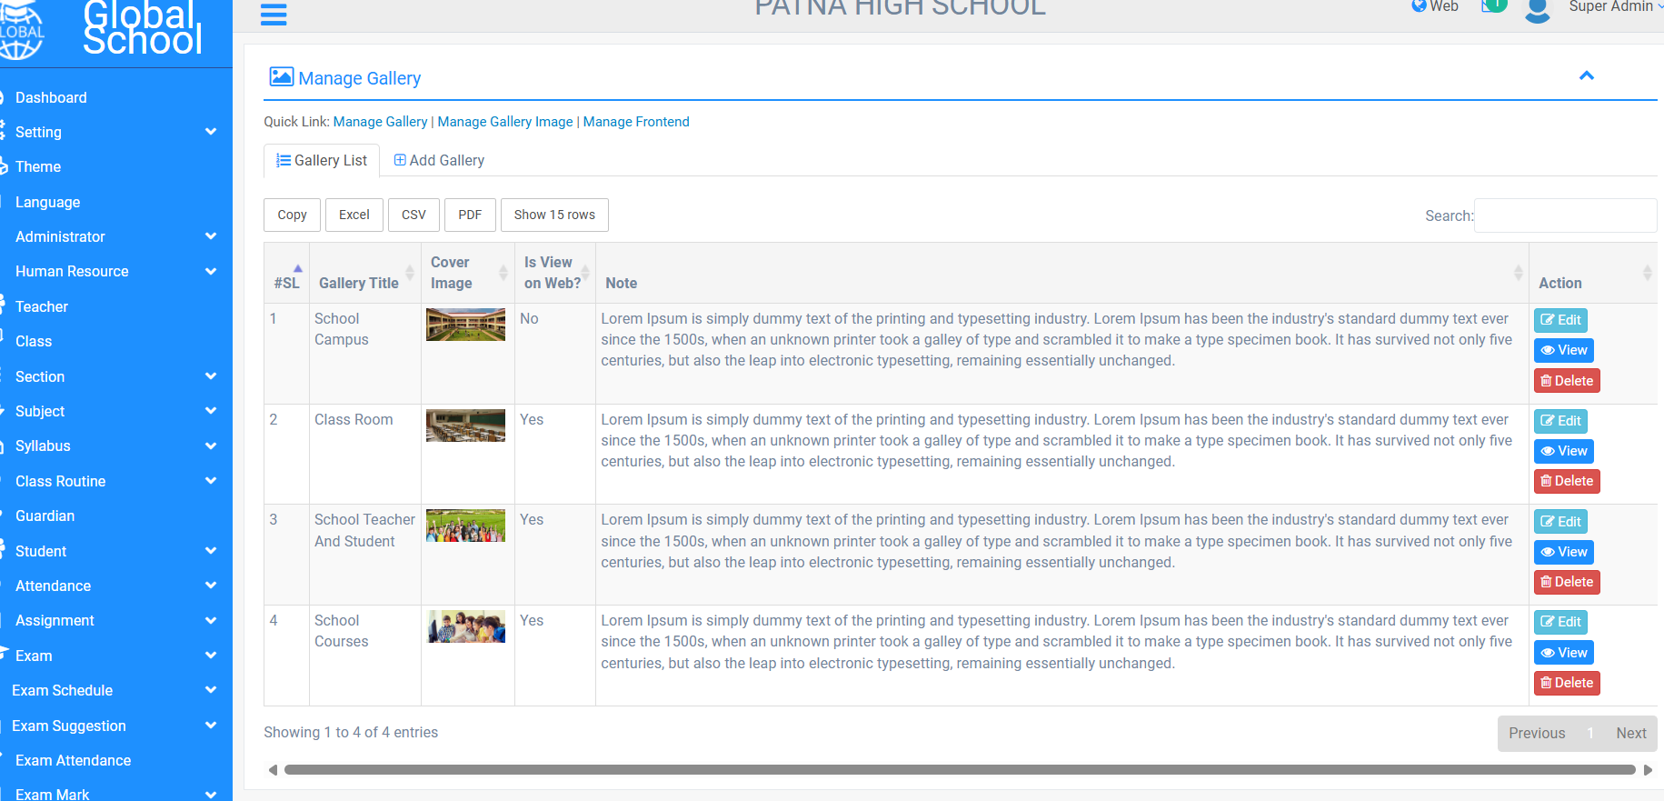This screenshot has height=801, width=1664.
Task: Delete School Teacher And Student gallery
Action: coord(1567,582)
